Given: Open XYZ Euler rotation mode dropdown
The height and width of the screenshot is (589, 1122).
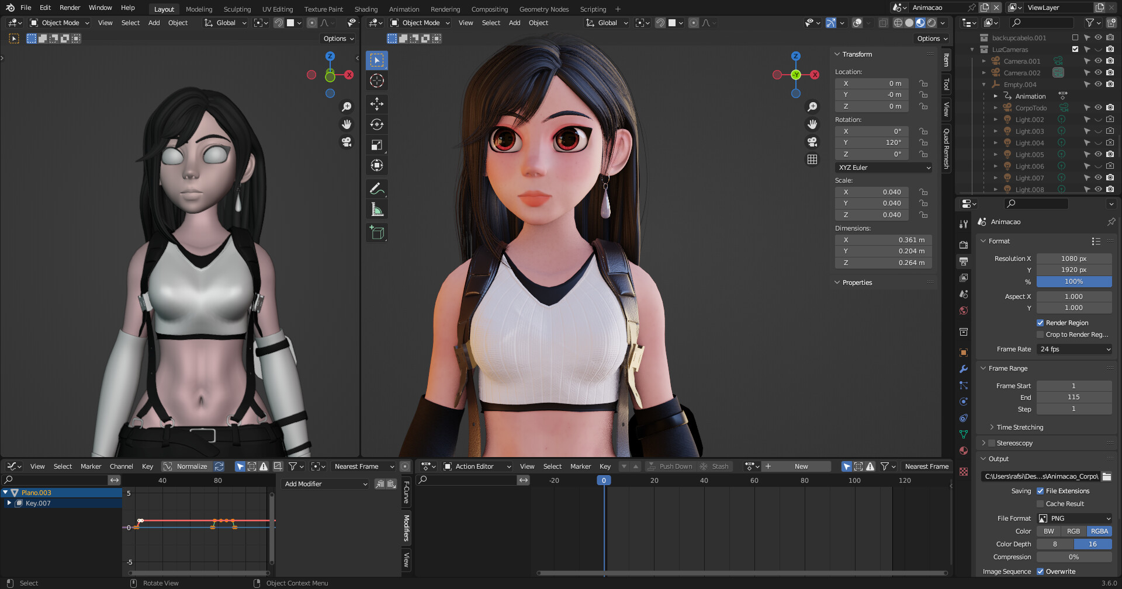Looking at the screenshot, I should click(x=884, y=168).
